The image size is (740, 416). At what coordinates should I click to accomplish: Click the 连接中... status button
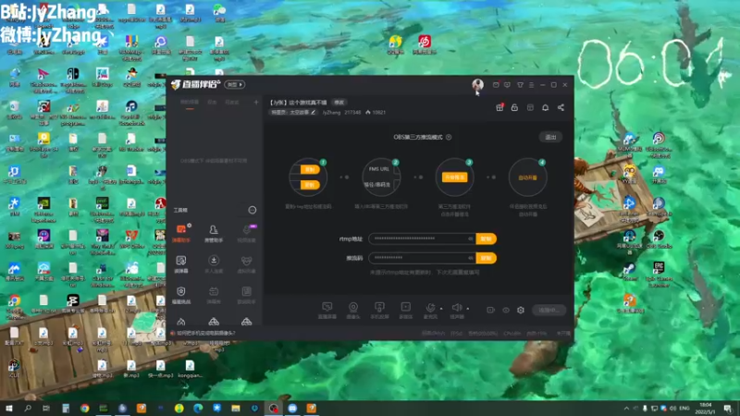pos(549,310)
